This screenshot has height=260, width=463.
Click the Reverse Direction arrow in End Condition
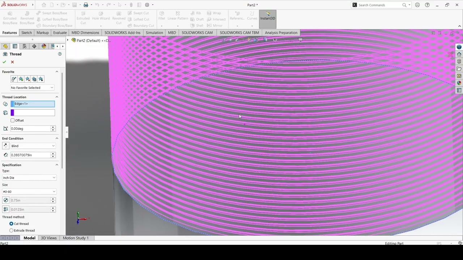point(5,146)
